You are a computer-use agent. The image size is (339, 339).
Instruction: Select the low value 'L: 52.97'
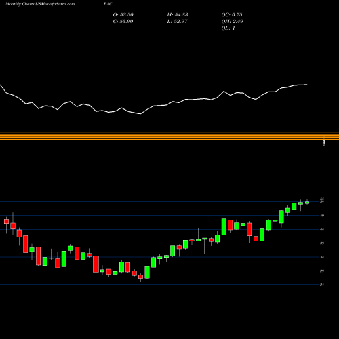[177, 22]
